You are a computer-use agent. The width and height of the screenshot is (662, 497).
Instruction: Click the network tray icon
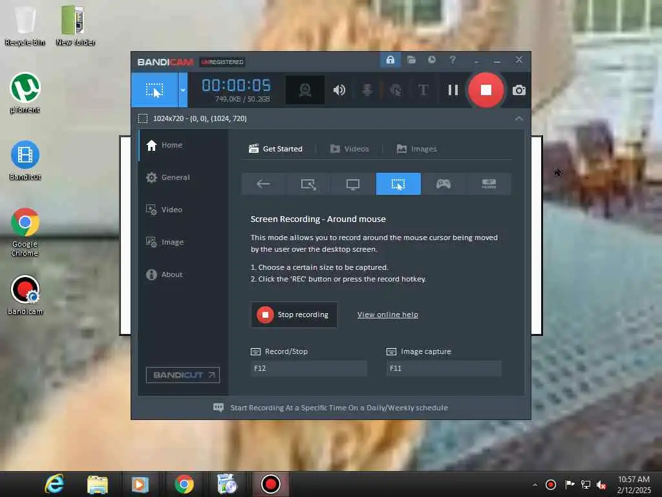click(585, 485)
